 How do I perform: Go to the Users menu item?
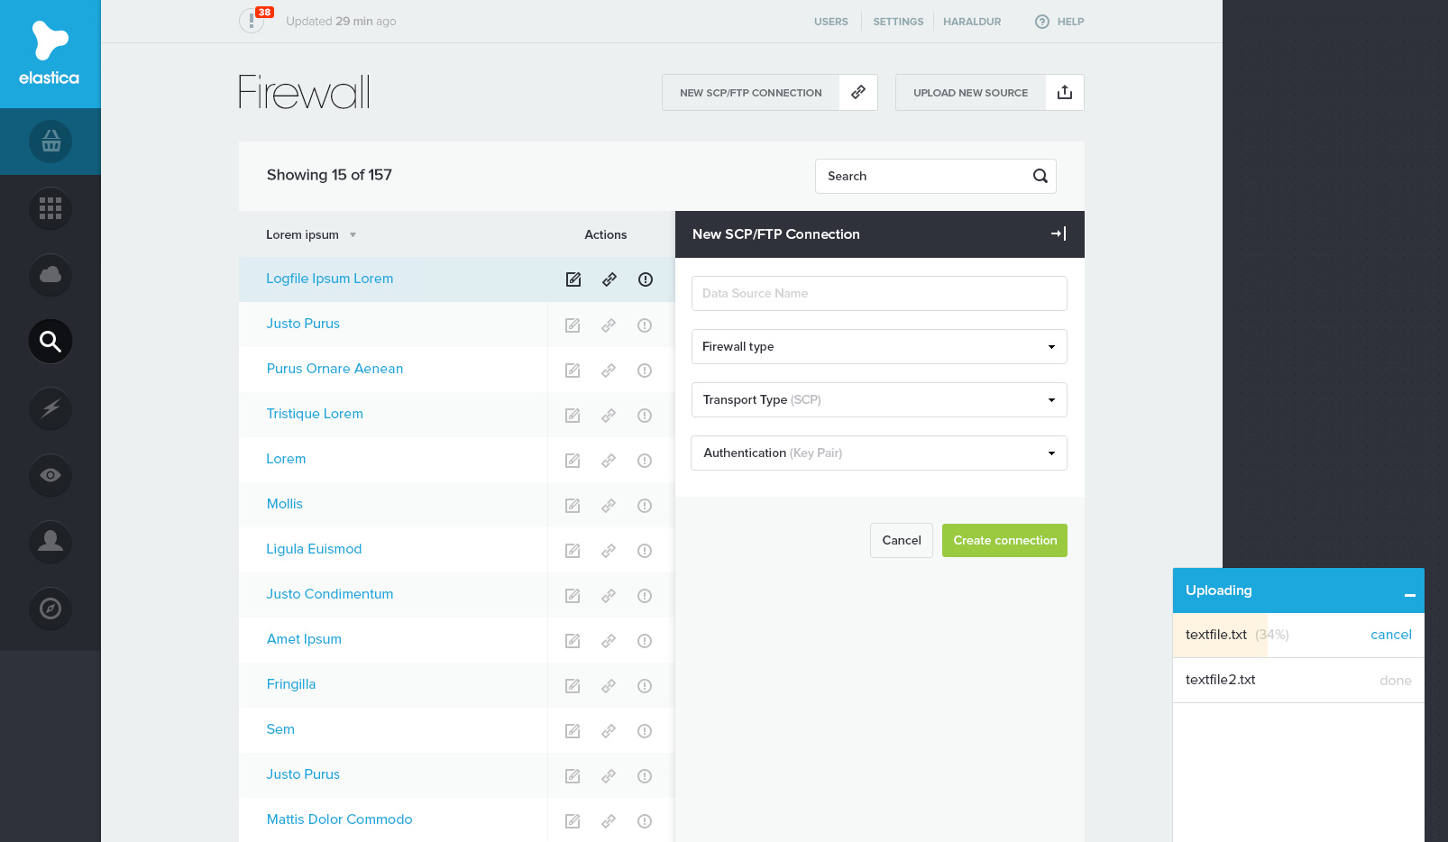pyautogui.click(x=830, y=22)
